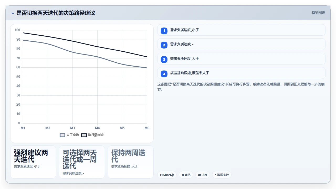This screenshot has height=189, width=336.
Task: Toggle the 执行清晰度 legend swatch
Action: [84, 135]
